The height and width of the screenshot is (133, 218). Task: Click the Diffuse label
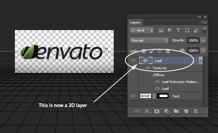[x=158, y=75]
